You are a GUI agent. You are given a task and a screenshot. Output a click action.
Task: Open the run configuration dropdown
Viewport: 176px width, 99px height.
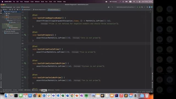pos(125,7)
